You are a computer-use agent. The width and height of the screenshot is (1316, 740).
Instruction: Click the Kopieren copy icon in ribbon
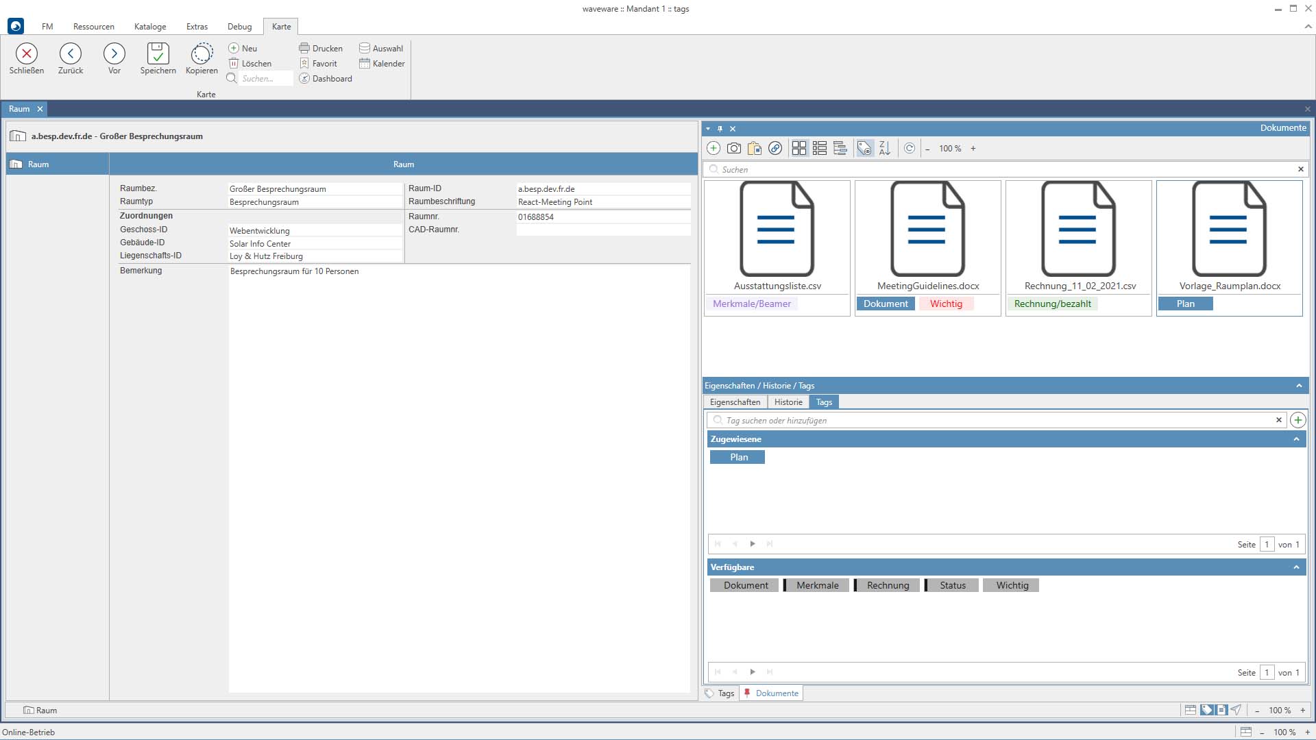coord(202,53)
